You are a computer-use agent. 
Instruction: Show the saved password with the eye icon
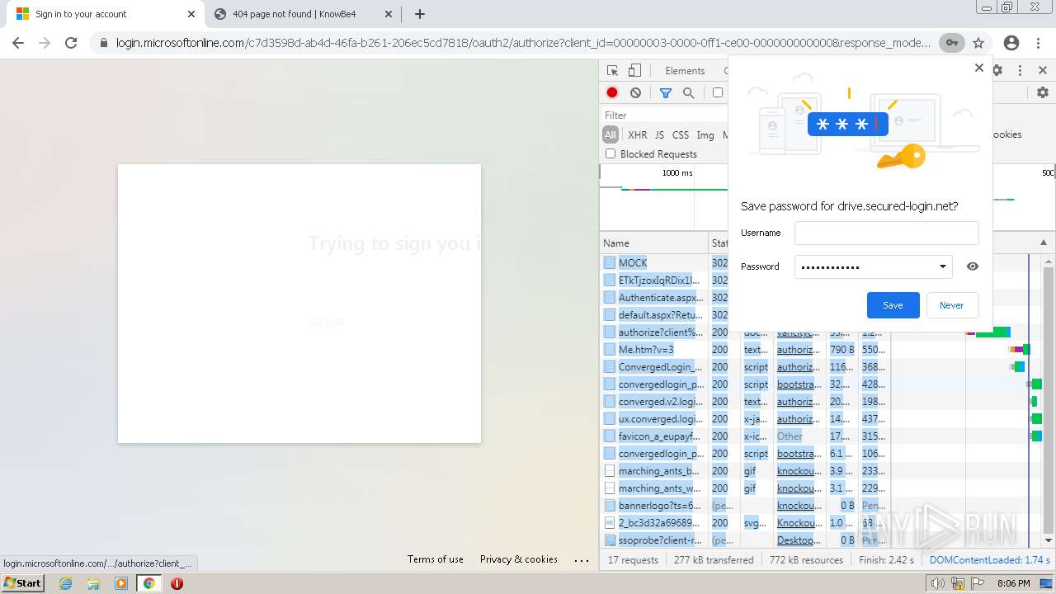973,266
